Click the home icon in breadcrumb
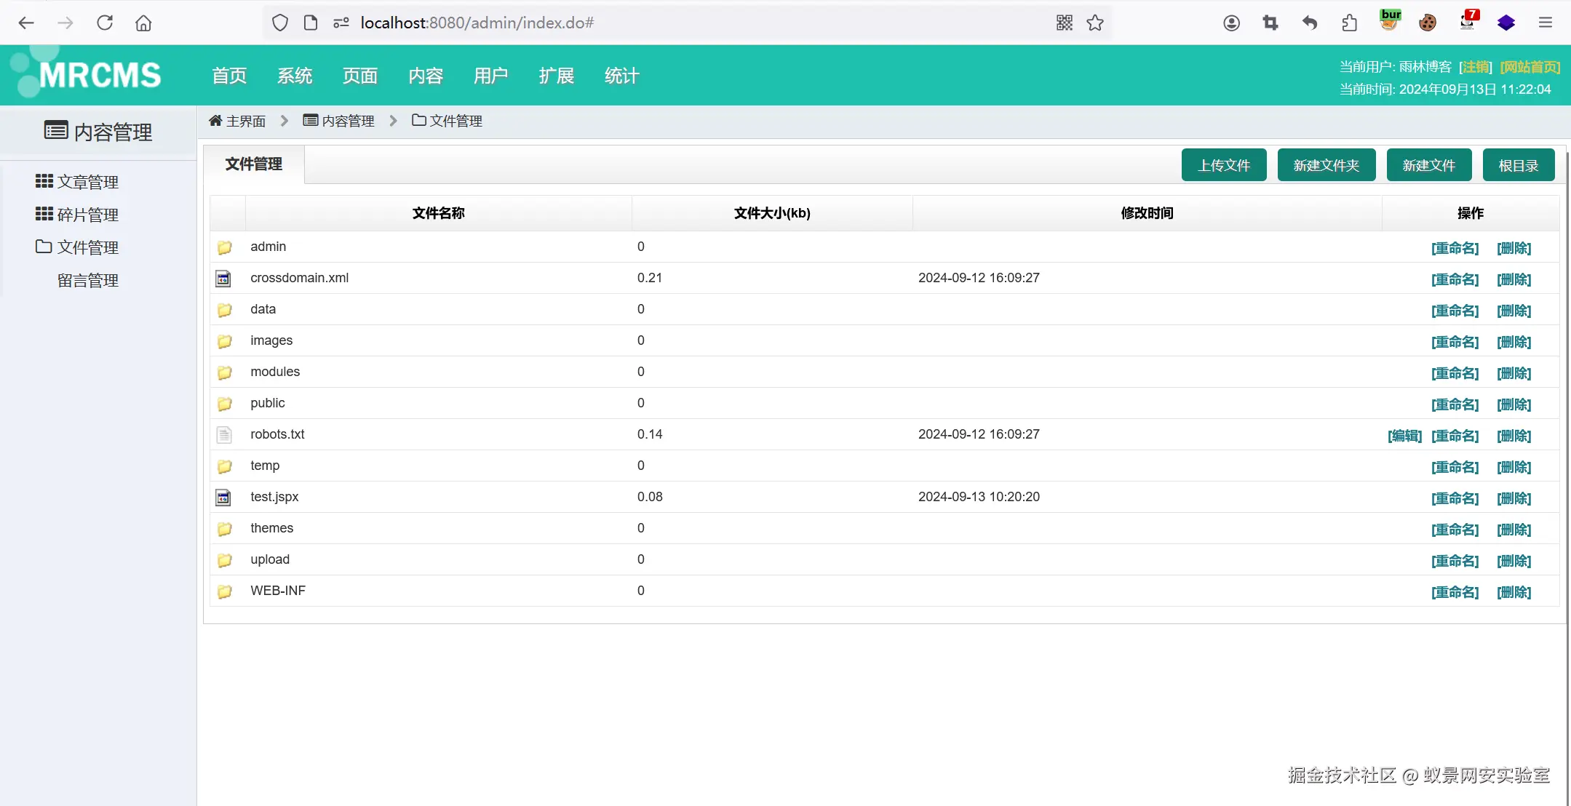1571x806 pixels. point(215,121)
